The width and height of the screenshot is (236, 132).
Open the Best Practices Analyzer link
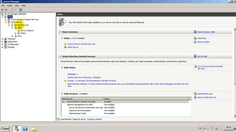pyautogui.click(x=128, y=85)
